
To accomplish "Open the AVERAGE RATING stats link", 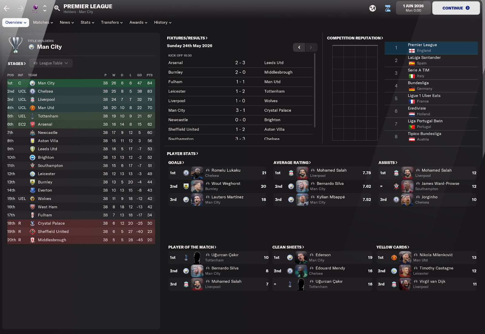I will tap(292, 163).
